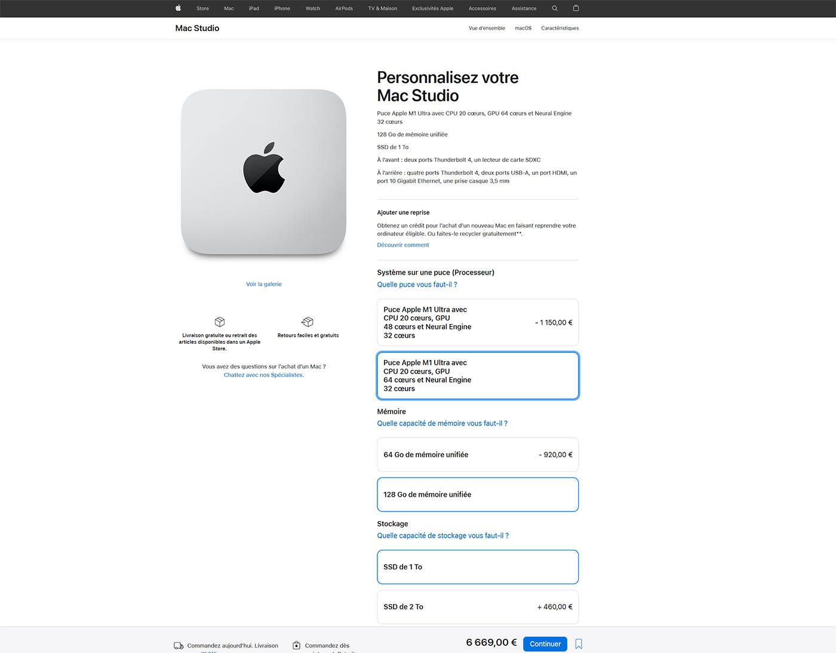Click the - 1 150,00 € price difference
This screenshot has width=836, height=653.
[554, 322]
